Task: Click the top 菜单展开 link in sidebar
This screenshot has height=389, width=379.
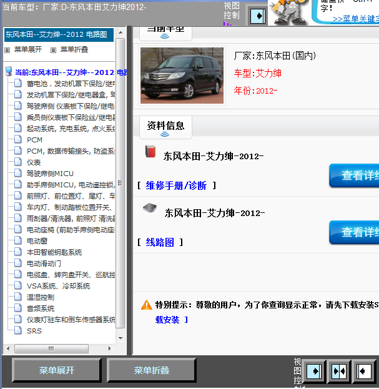Action: click(28, 49)
